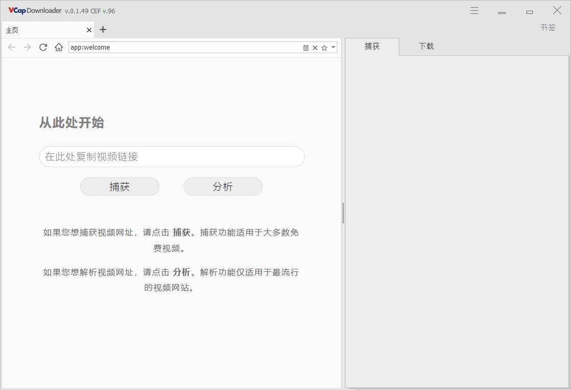Open the 书签 bookmarks panel
The width and height of the screenshot is (571, 390).
coord(547,27)
